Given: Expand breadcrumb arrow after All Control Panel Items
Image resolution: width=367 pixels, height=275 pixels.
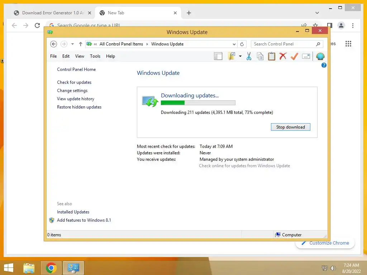Looking at the screenshot, I should point(147,44).
